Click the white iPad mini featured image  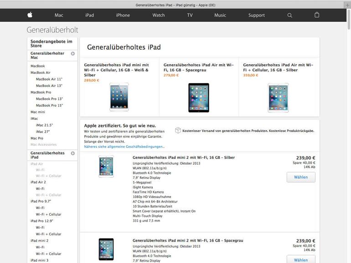click(119, 97)
